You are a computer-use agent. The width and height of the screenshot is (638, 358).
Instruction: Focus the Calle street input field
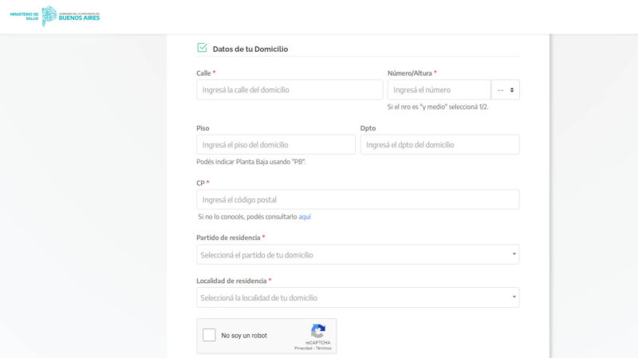[278, 90]
